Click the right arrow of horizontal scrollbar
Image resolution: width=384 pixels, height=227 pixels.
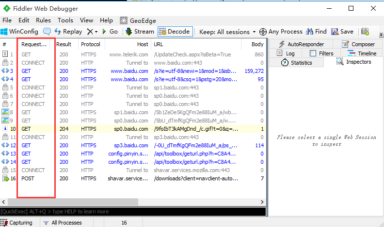click(262, 202)
